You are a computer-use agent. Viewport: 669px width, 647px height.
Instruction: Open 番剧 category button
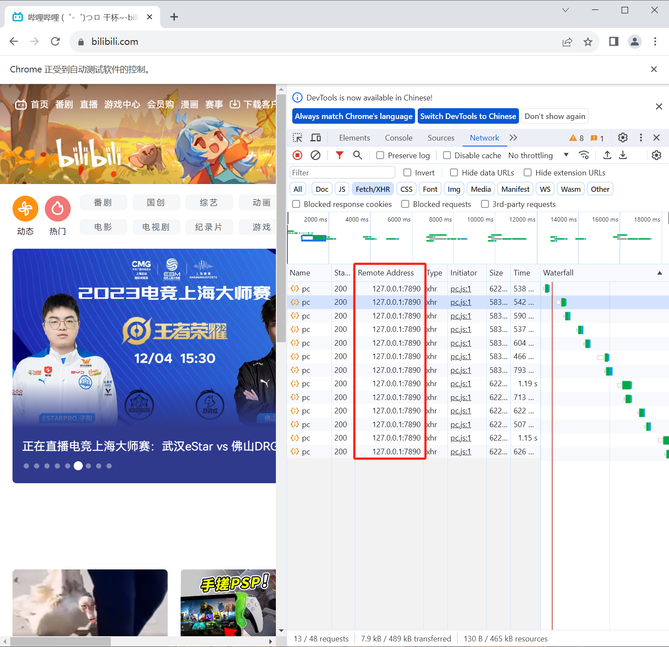pos(103,203)
